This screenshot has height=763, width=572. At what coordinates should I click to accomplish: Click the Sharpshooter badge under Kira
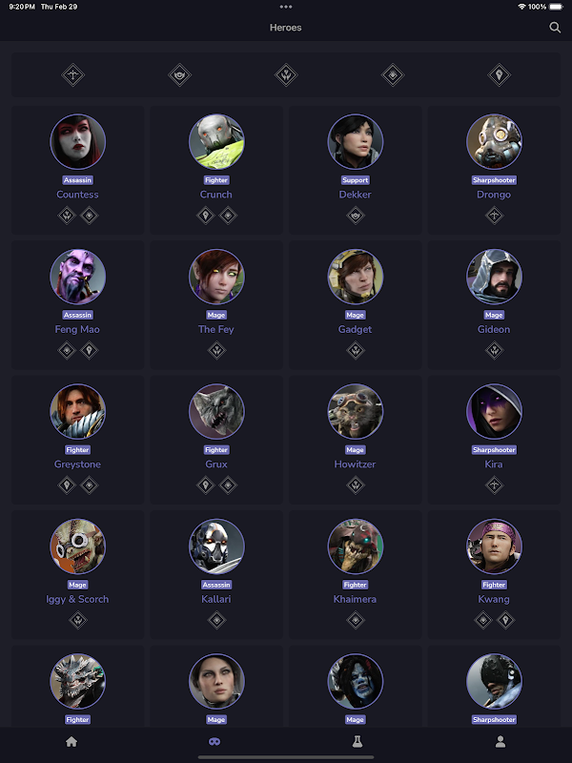[494, 449]
